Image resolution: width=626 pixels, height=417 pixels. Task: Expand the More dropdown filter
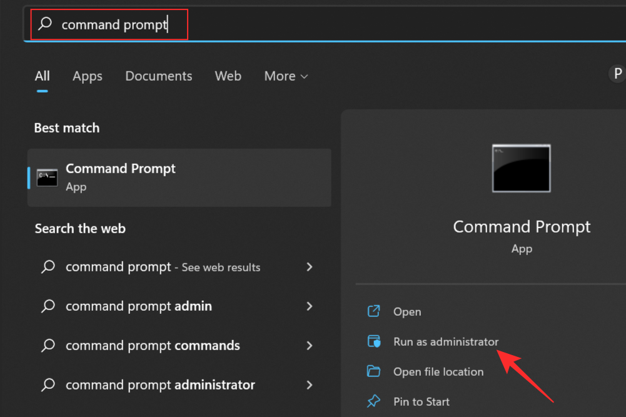coord(286,76)
